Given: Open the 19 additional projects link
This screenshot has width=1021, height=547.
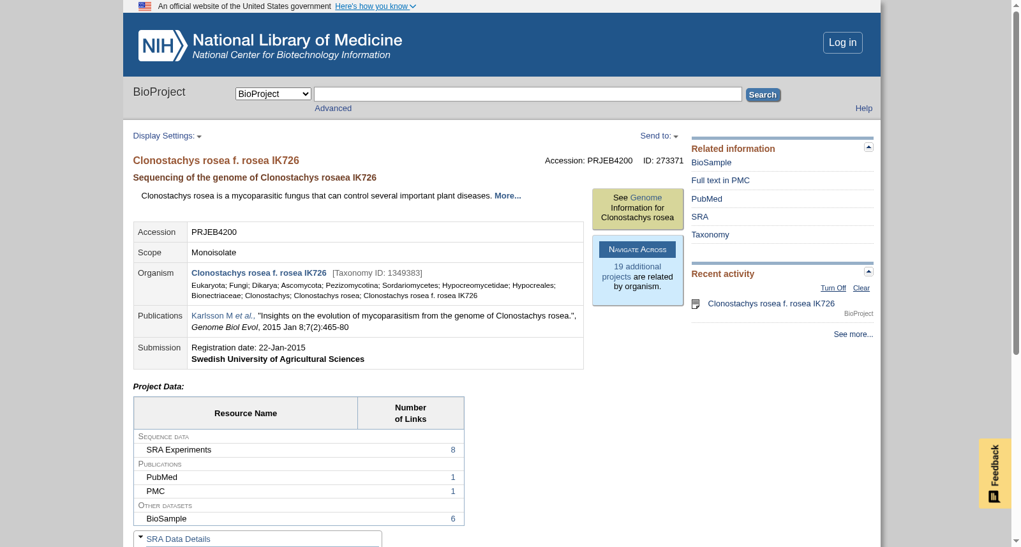Looking at the screenshot, I should pos(631,272).
